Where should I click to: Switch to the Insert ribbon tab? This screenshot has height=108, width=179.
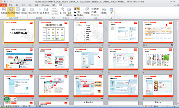(17, 5)
